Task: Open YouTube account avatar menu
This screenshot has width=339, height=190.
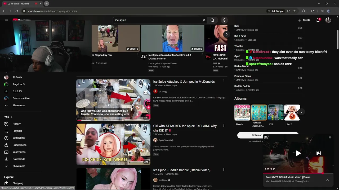Action: (328, 20)
